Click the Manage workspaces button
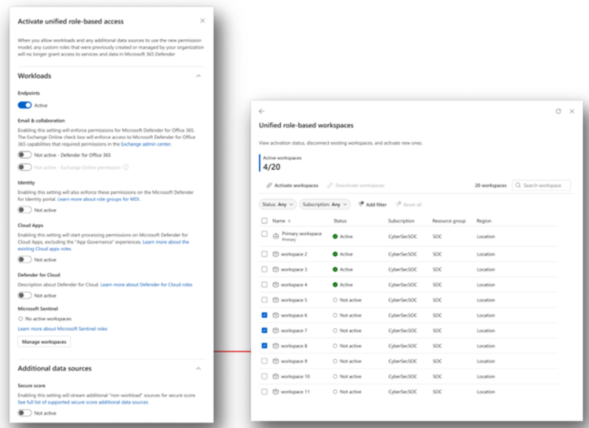Image resolution: width=589 pixels, height=428 pixels. coord(44,342)
